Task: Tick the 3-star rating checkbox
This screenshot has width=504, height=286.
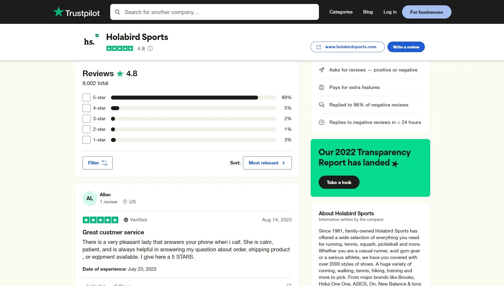Action: click(87, 119)
